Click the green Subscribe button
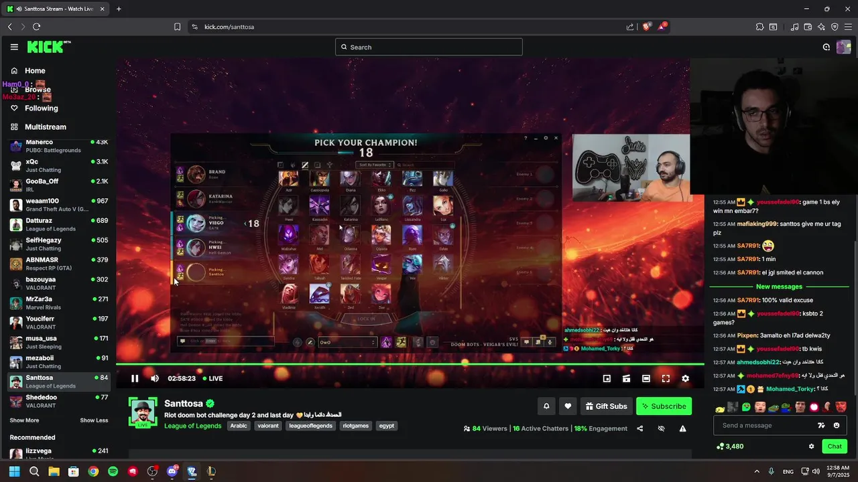Image resolution: width=858 pixels, height=482 pixels. point(664,406)
